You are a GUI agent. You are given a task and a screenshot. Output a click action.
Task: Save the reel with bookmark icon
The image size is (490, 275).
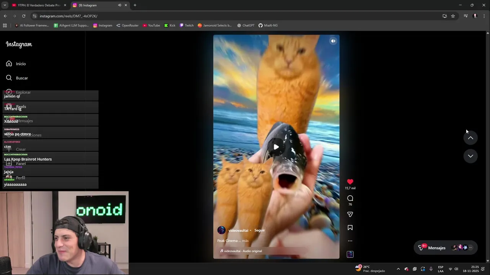350,228
